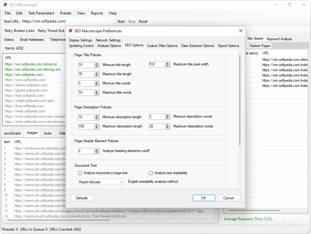Open the Help menu
This screenshot has height=234, width=311.
(113, 13)
